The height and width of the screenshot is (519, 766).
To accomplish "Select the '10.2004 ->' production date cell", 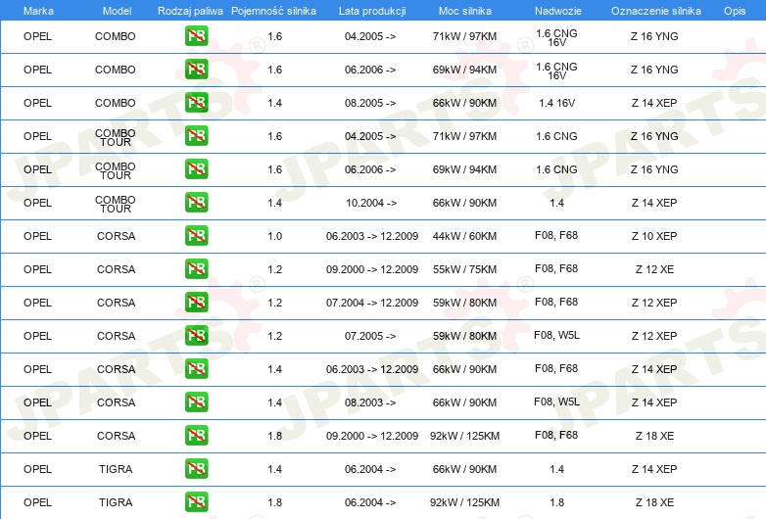I will pyautogui.click(x=371, y=203).
